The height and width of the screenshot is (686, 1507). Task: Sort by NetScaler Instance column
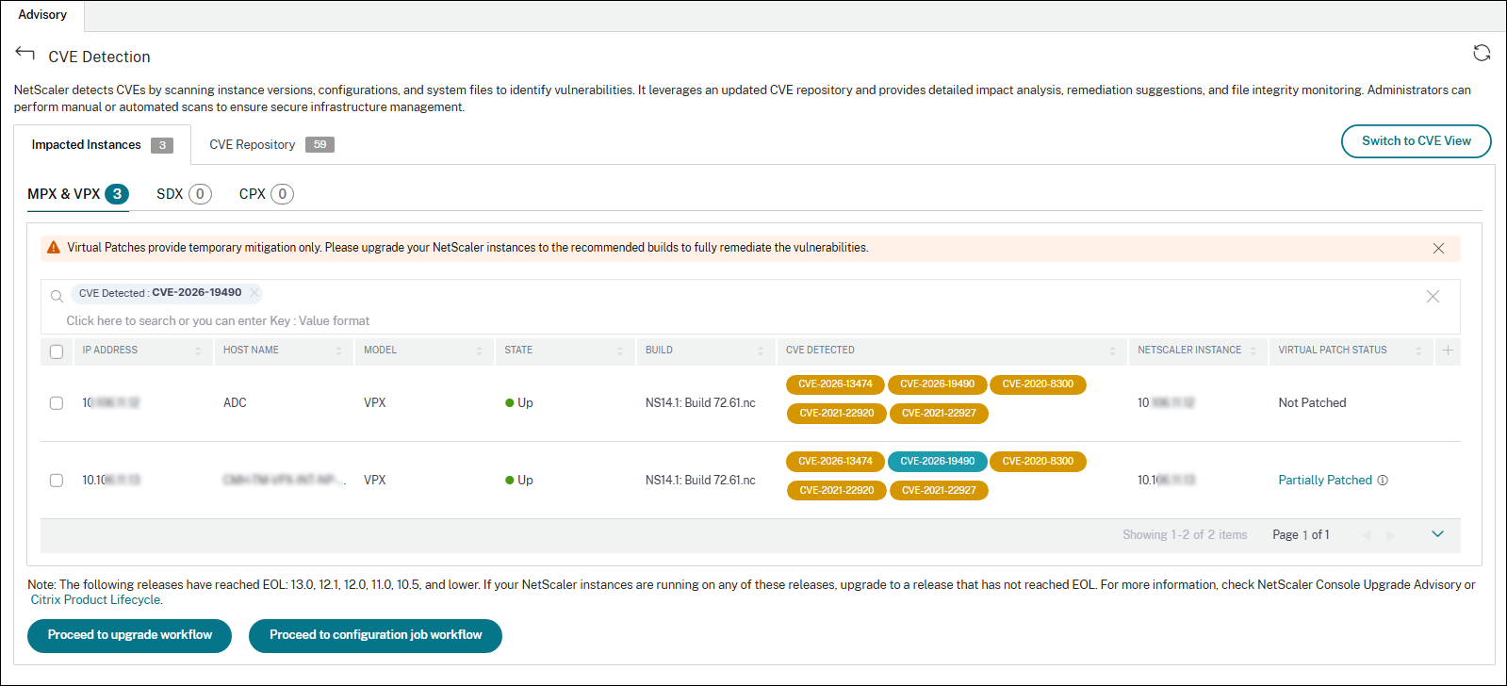tap(1253, 351)
